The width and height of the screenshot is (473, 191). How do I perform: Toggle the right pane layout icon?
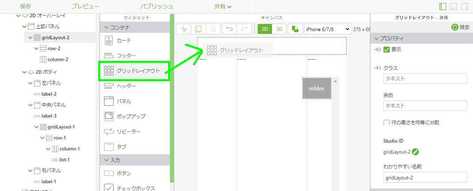(465, 7)
